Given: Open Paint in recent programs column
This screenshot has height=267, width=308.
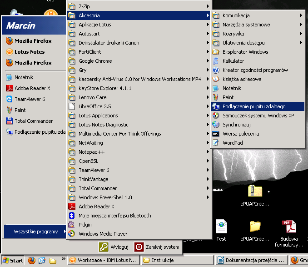Looking at the screenshot, I should point(34,110).
